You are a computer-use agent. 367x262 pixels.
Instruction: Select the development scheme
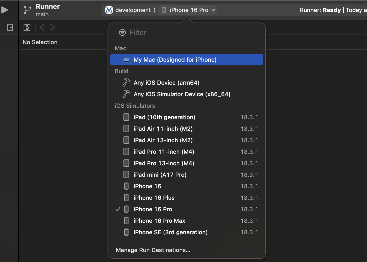128,10
